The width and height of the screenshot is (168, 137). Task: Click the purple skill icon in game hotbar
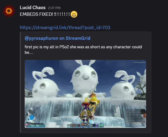coord(97,125)
